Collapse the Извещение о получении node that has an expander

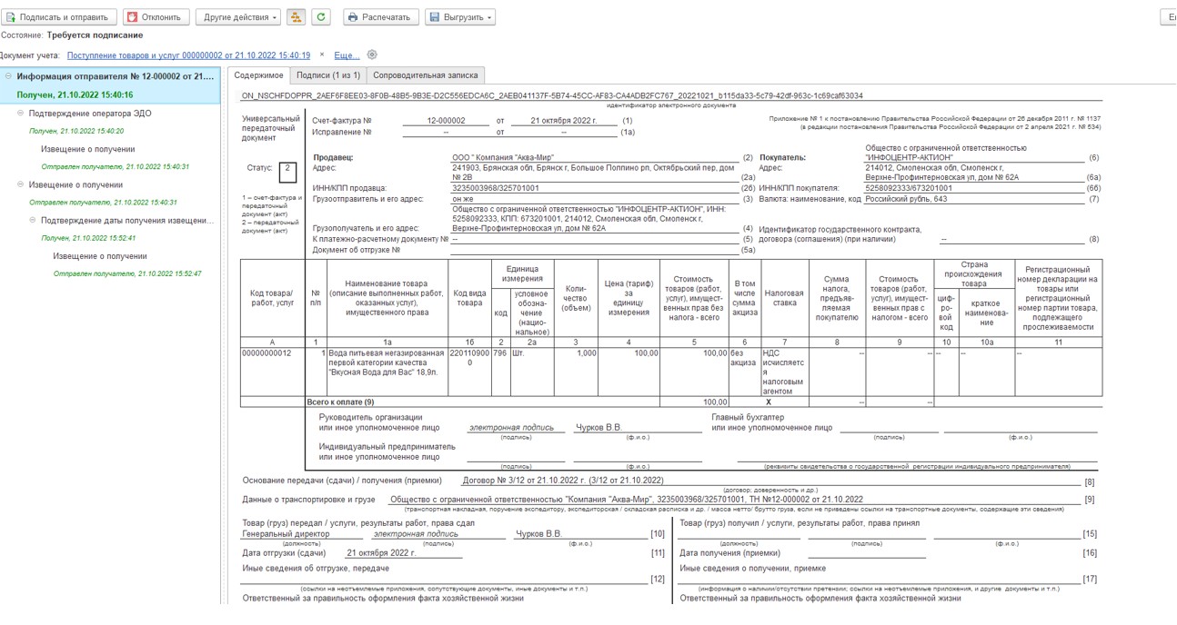(x=21, y=184)
